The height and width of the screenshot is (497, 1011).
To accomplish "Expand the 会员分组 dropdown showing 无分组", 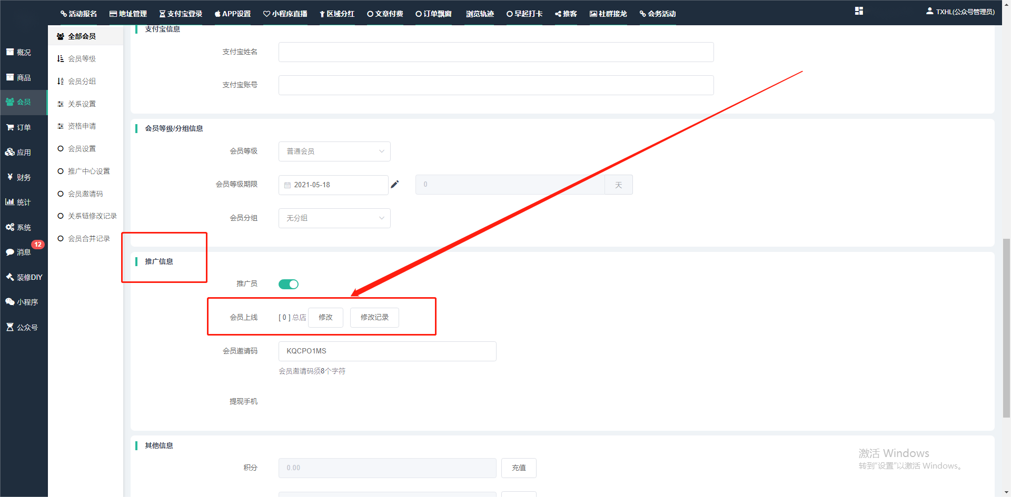I will [334, 218].
